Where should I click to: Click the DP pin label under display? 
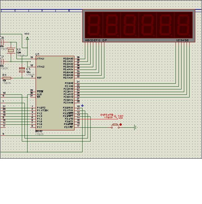point(104,40)
